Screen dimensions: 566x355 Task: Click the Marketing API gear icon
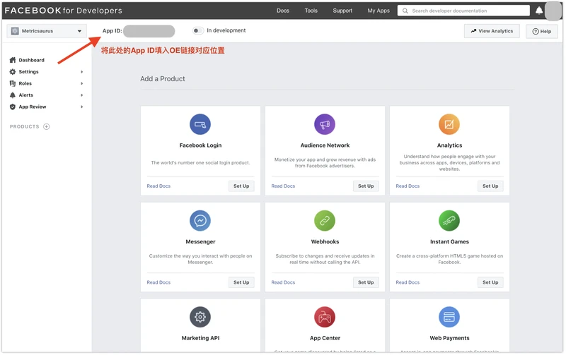pos(200,317)
